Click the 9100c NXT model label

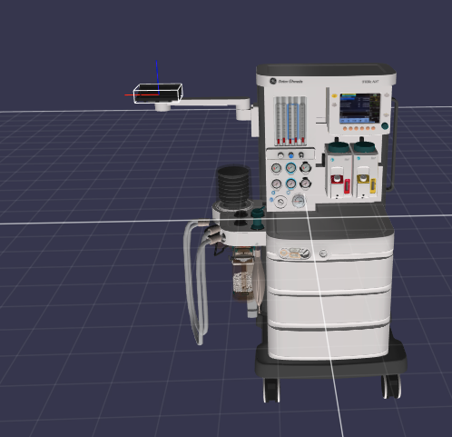pyautogui.click(x=370, y=82)
